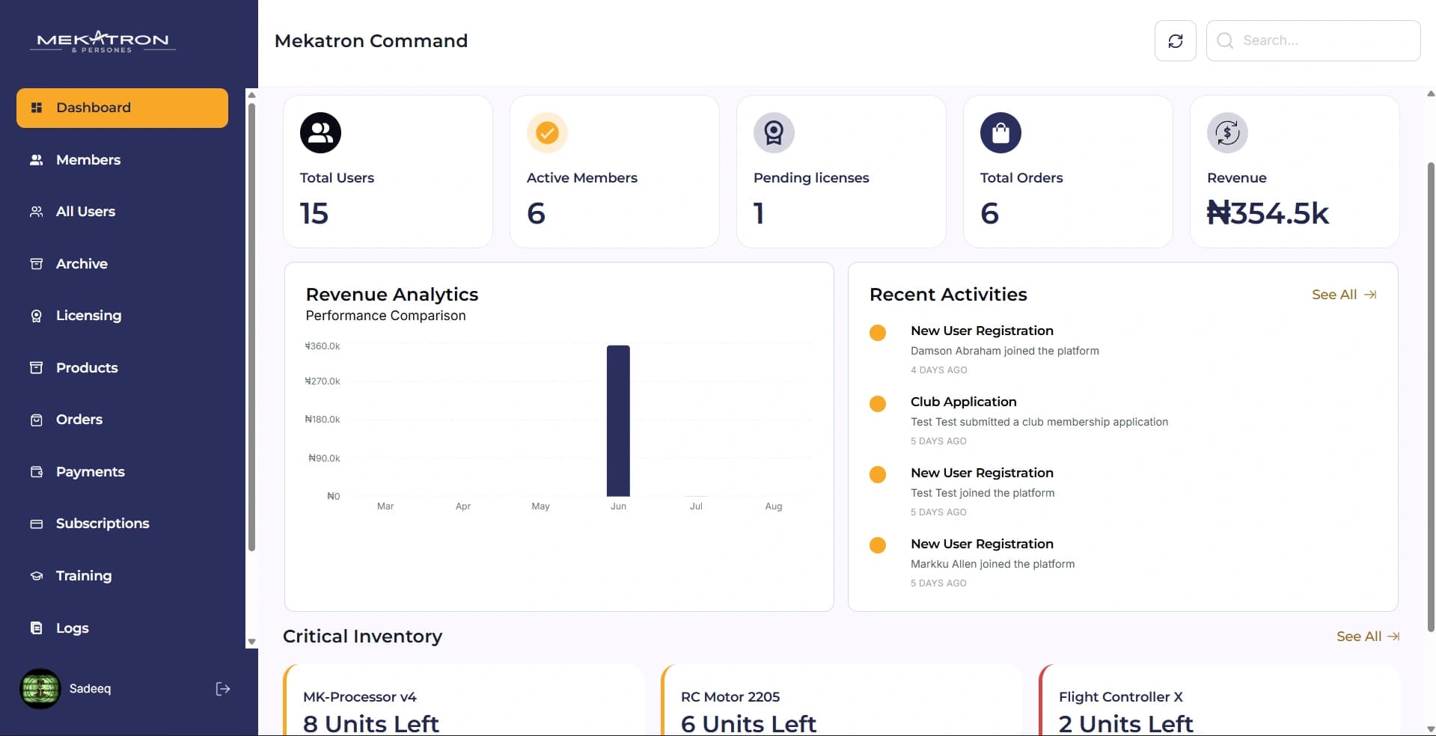Open the Dashboard menu item

[122, 108]
